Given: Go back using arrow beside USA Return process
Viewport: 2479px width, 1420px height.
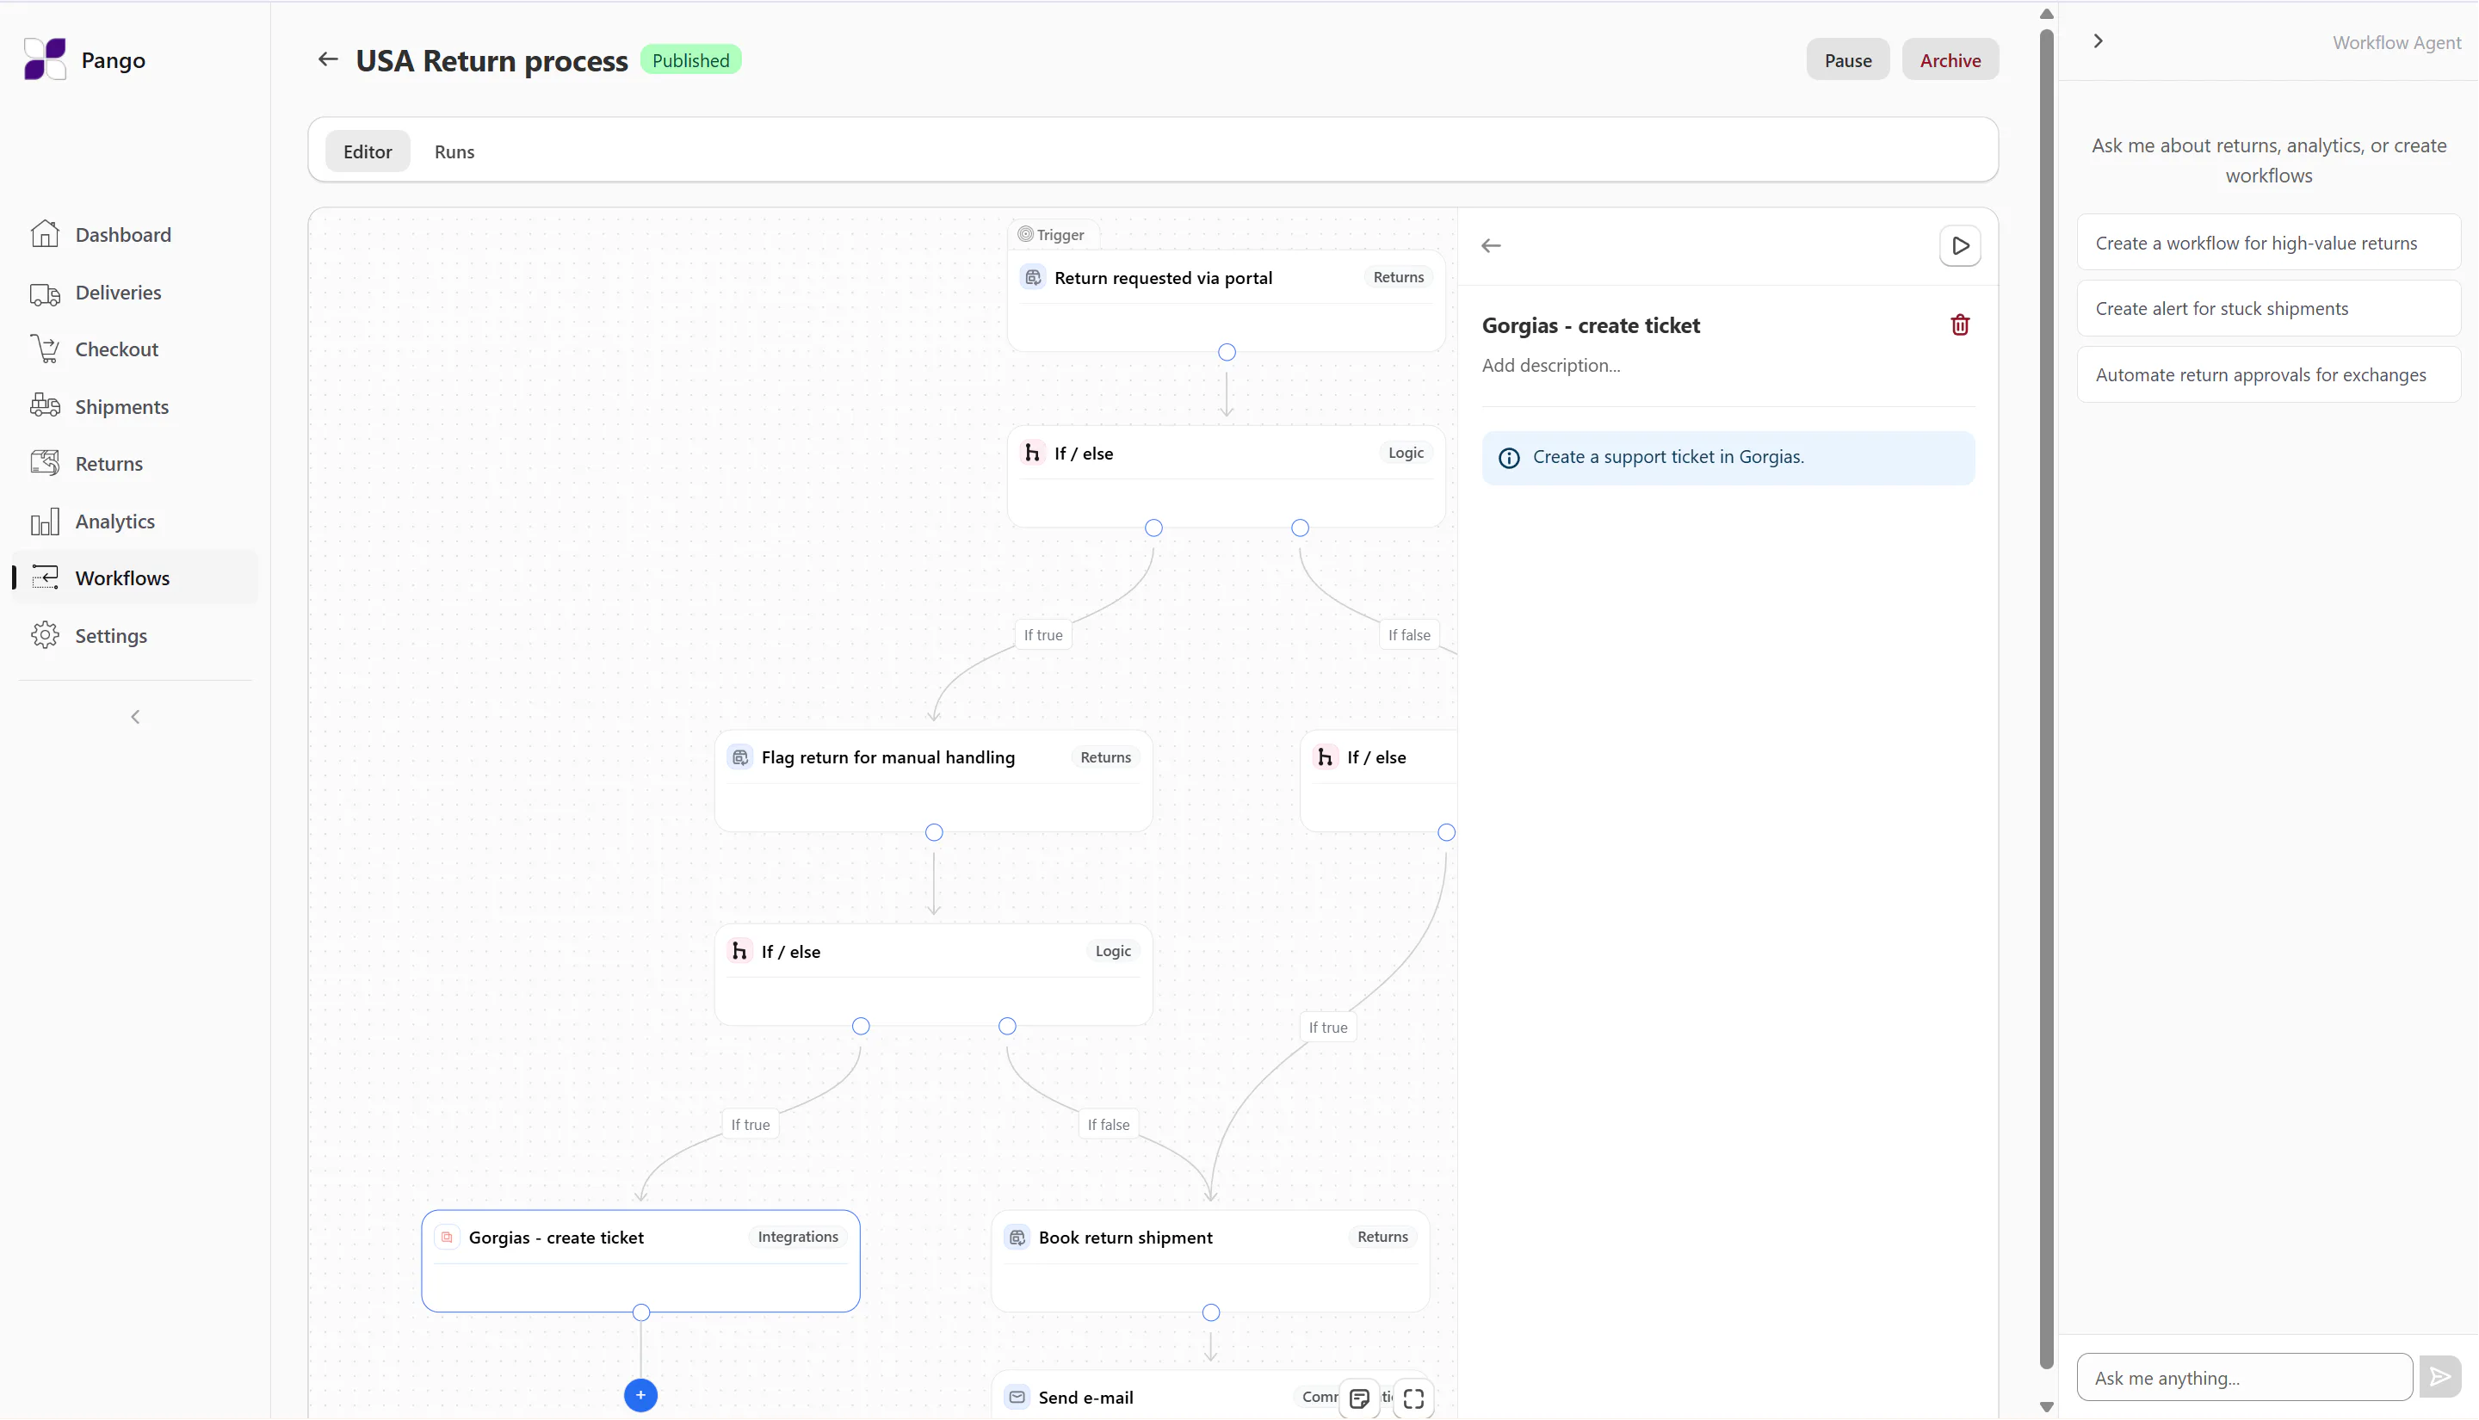Looking at the screenshot, I should coord(328,59).
